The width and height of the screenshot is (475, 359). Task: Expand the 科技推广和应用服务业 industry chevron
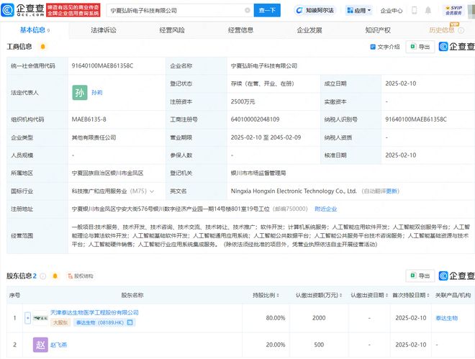tap(152, 191)
